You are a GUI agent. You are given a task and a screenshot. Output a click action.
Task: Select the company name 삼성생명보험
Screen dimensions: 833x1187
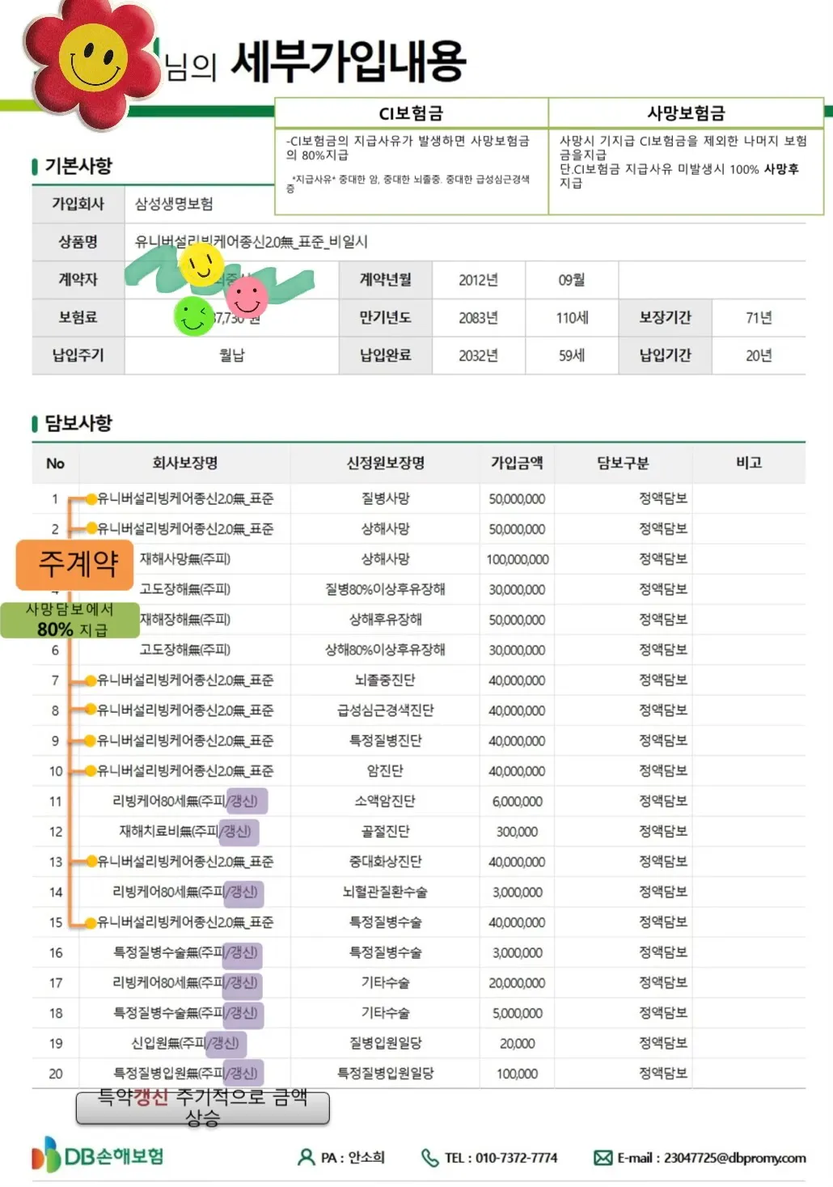174,204
